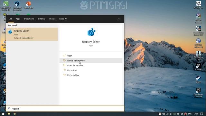The width and height of the screenshot is (206, 116).
Task: Open the Action Center notifications icon
Action: 201,114
